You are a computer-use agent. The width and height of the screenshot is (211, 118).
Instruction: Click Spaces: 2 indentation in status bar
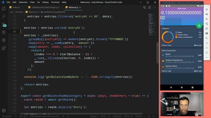[94, 116]
